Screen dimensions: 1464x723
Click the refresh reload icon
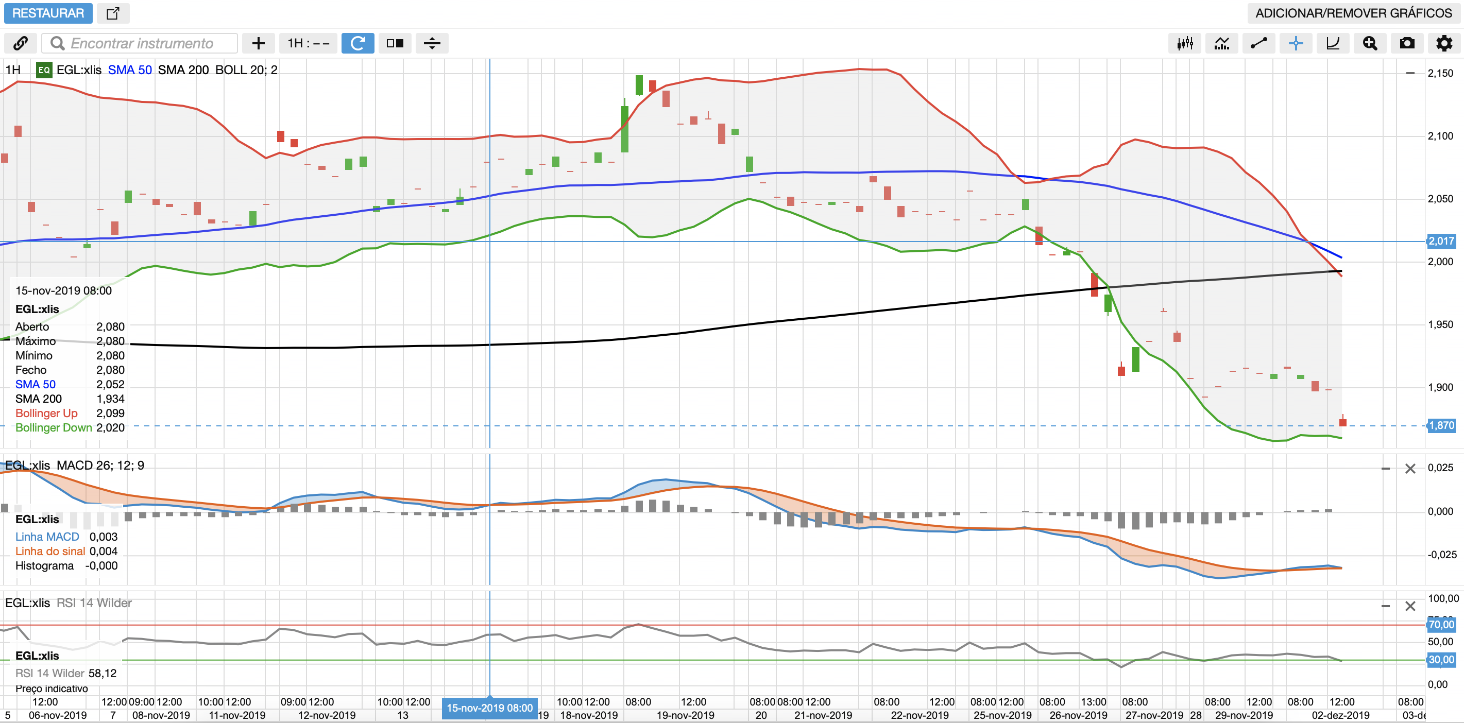click(x=358, y=43)
